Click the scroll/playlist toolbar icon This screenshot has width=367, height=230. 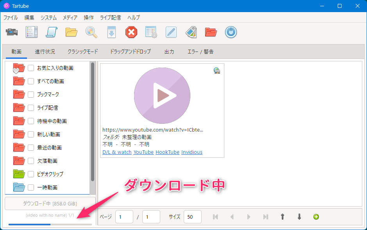32,32
